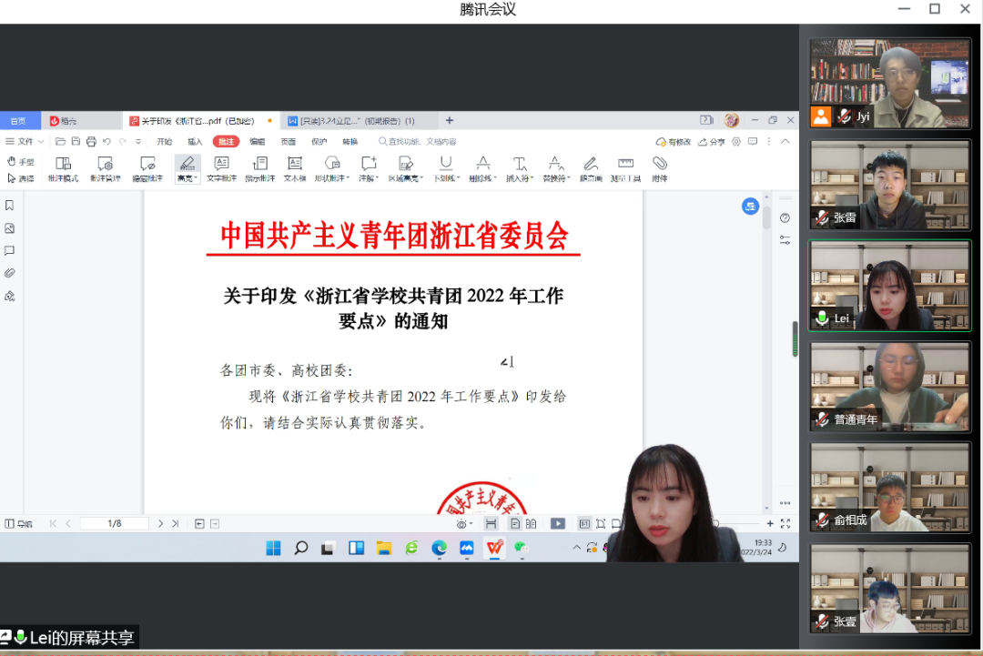Toggle the 导航 navigation pane
Image resolution: width=983 pixels, height=656 pixels.
(x=19, y=524)
